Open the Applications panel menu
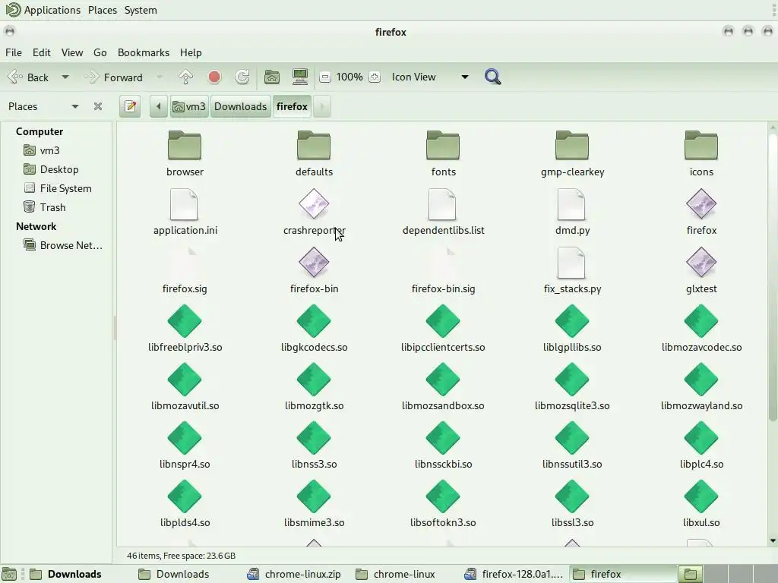The image size is (778, 583). tap(43, 10)
